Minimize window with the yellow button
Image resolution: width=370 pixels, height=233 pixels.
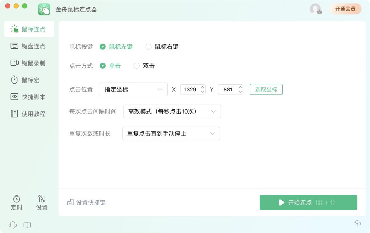(x=16, y=6)
